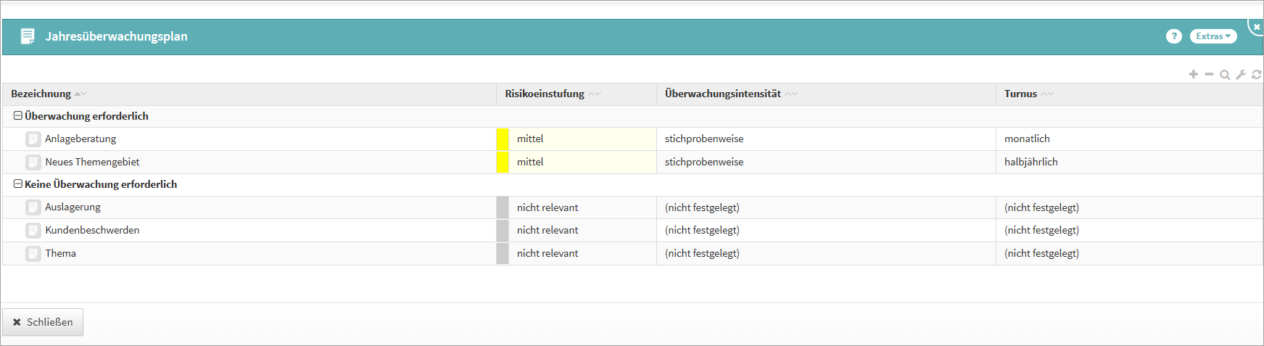Open the table search magnifier icon
The image size is (1264, 346).
click(x=1225, y=75)
